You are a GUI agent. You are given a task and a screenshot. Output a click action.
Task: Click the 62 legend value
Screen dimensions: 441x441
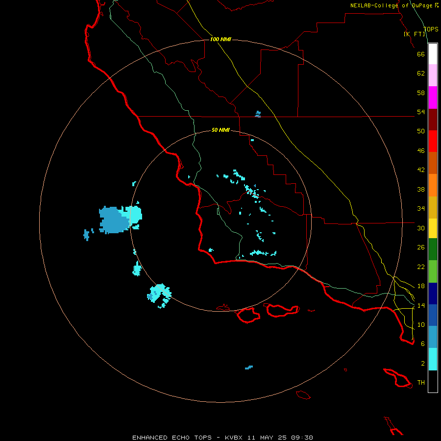pos(421,73)
